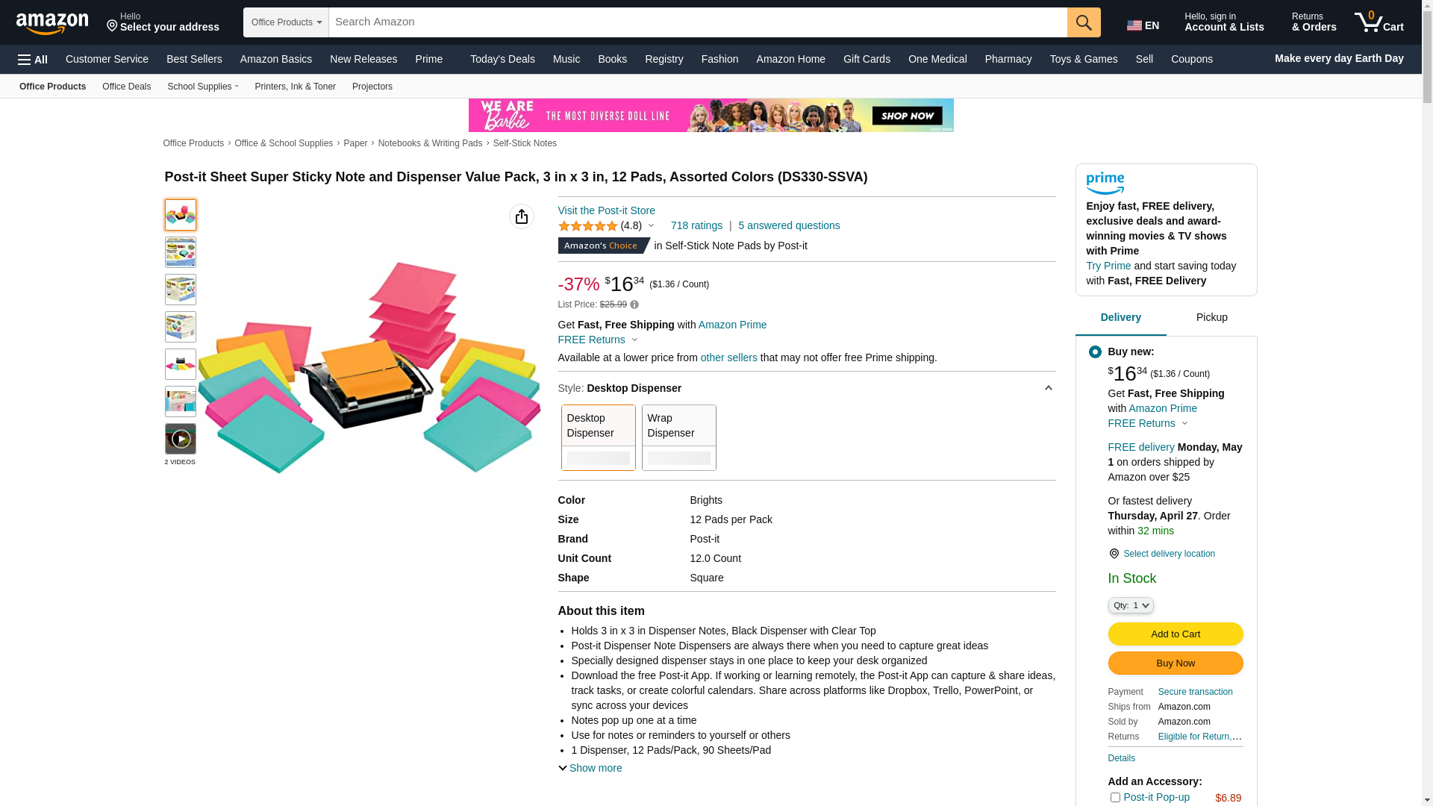Click the share icon above product image
This screenshot has height=806, width=1433.
(521, 216)
